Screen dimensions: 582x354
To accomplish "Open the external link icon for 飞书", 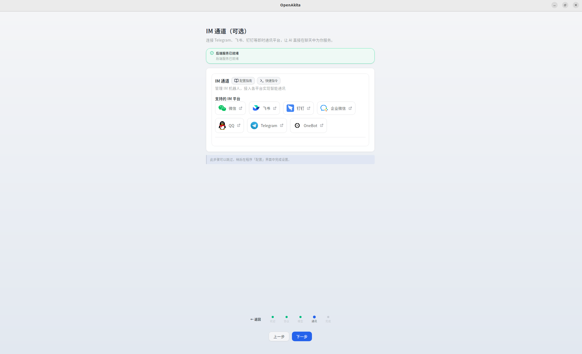I will [275, 108].
